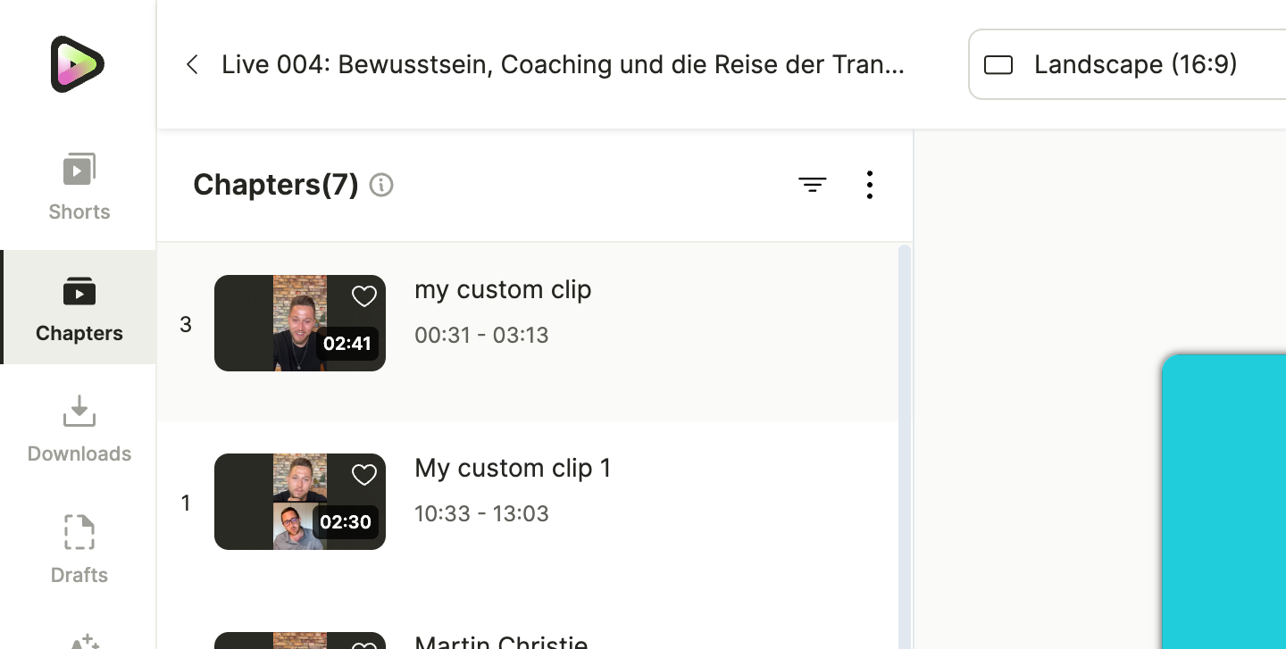Go back using the left chevron
The width and height of the screenshot is (1286, 649).
(192, 64)
